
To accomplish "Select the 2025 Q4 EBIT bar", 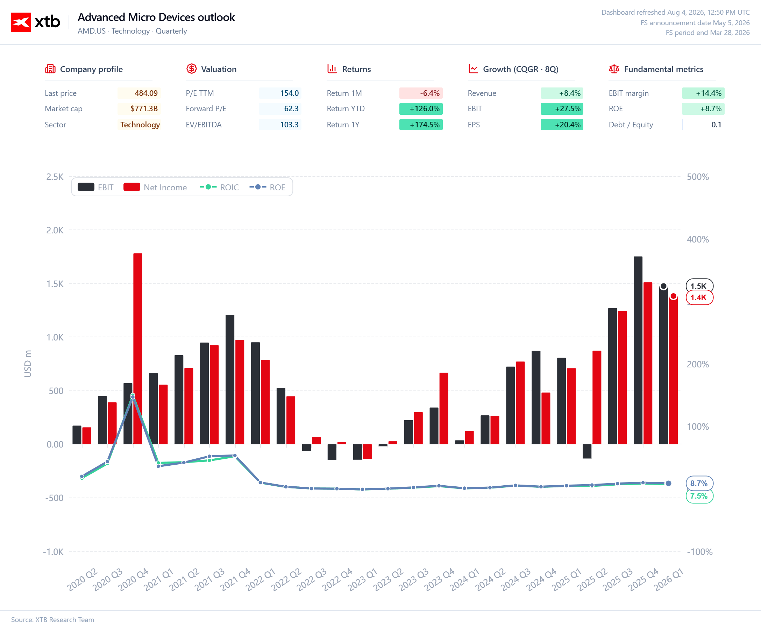I will 638,350.
